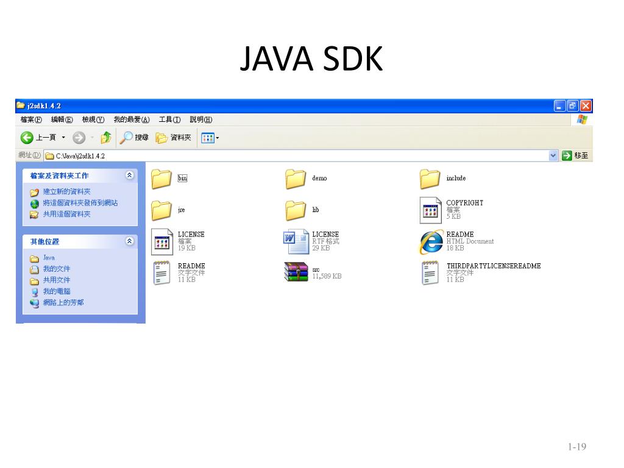Viewport: 624px width, 468px height.
Task: Click the grey Forward arrow button
Action: 79,138
